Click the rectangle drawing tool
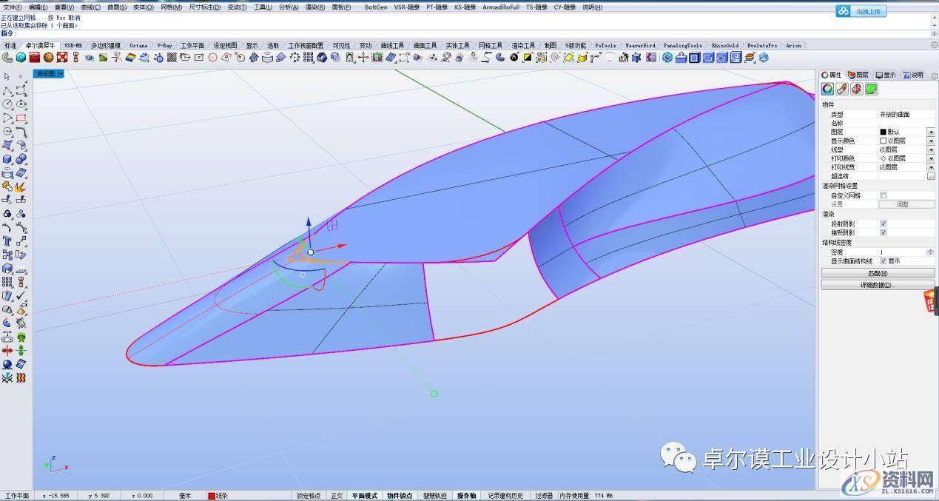The image size is (939, 501). click(21, 118)
